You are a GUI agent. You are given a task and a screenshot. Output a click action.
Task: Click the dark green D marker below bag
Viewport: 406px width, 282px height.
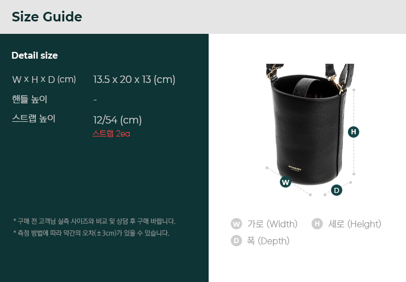point(336,190)
